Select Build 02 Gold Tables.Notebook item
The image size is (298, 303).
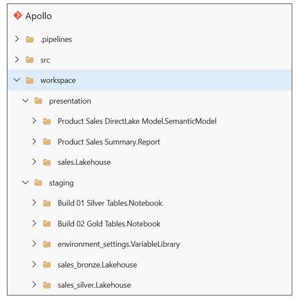(109, 224)
